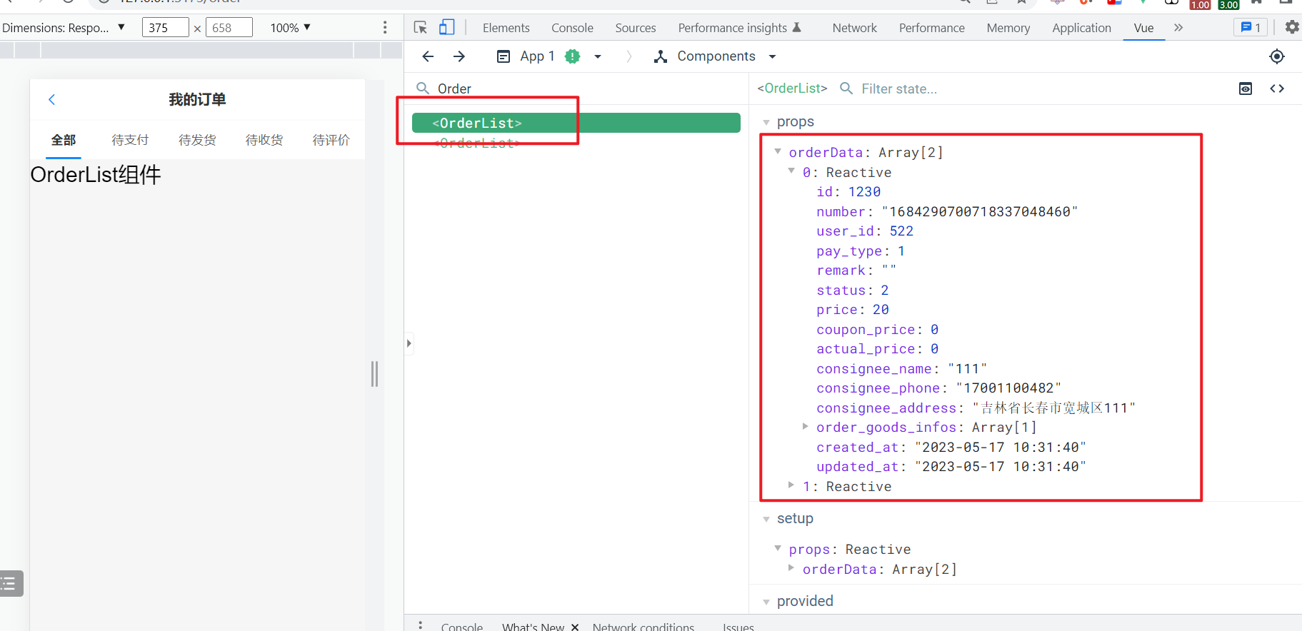Click the floating list icon button

pyautogui.click(x=11, y=583)
